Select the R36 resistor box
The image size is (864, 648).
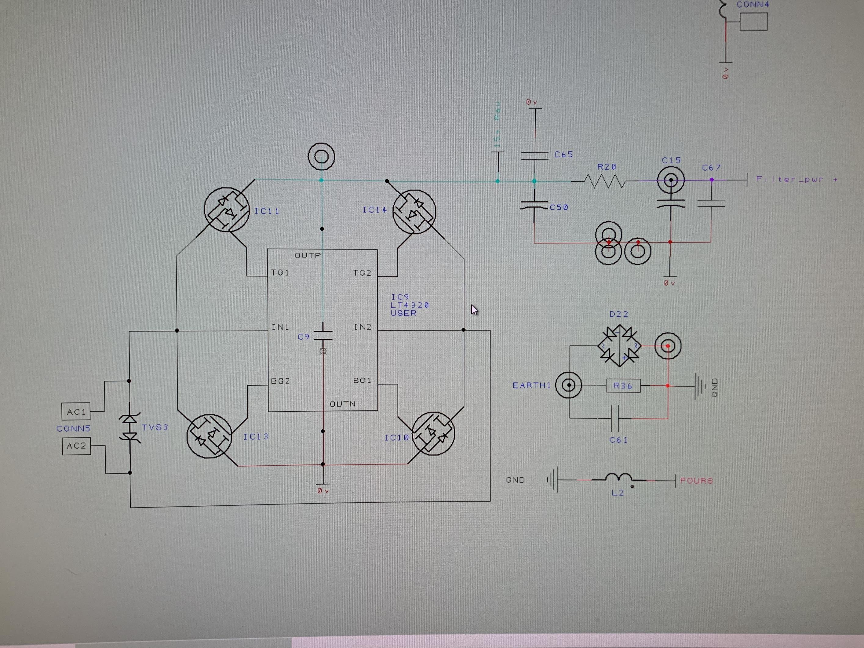coord(623,386)
